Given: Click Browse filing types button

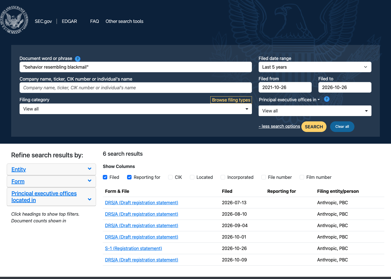Looking at the screenshot, I should pos(231,100).
